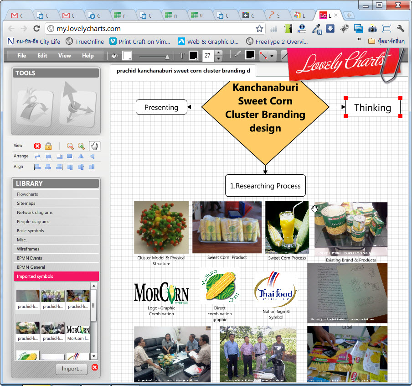Screen dimensions: 412x386
Task: Expand the Network diagrams library category
Action: click(56, 212)
